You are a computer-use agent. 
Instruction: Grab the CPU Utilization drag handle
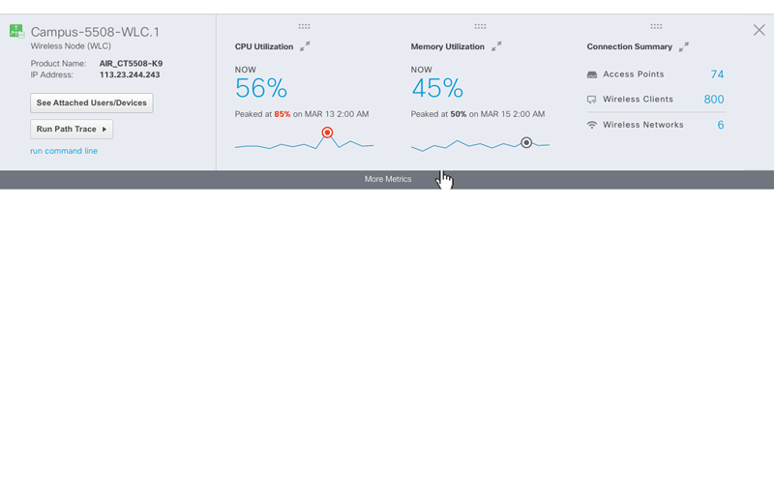point(304,26)
